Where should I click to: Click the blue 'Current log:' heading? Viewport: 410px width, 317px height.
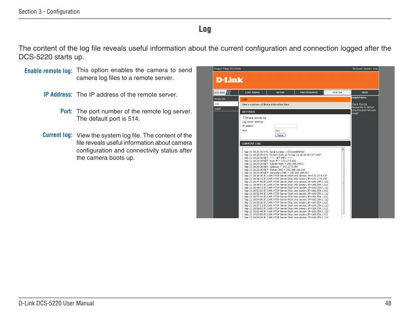point(58,135)
